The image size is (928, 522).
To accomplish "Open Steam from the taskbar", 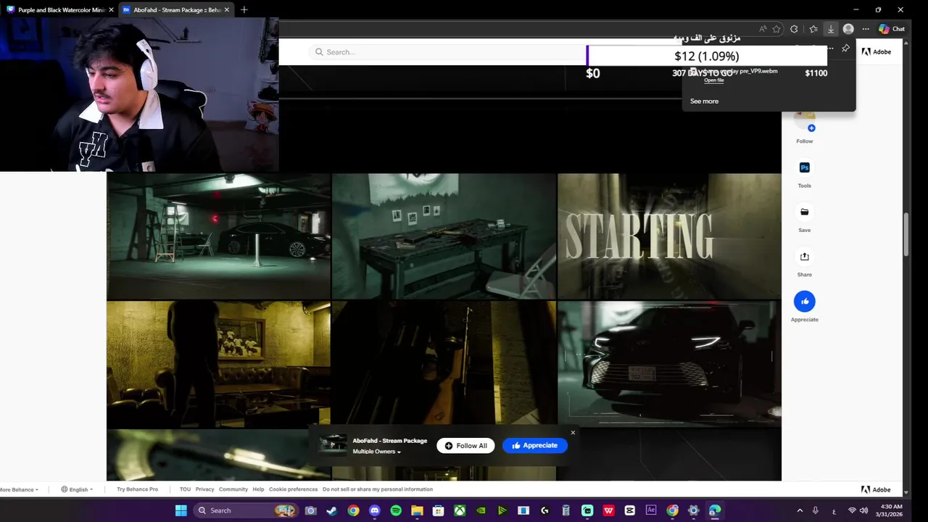I will (x=331, y=510).
